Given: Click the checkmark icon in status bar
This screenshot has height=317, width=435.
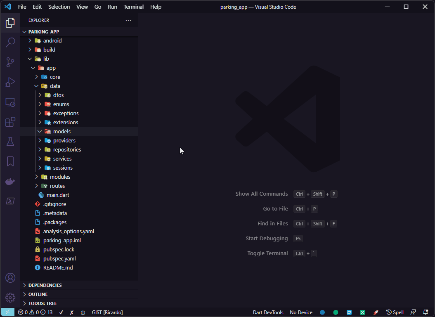Looking at the screenshot, I should click(61, 312).
